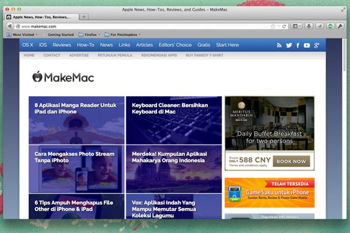This screenshot has height=233, width=350.
Task: Click the paper plane toolbar icon
Action: pos(320,26)
